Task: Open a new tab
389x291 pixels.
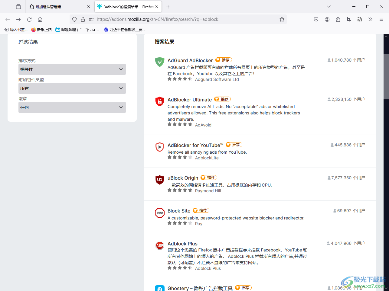Action: (x=168, y=7)
